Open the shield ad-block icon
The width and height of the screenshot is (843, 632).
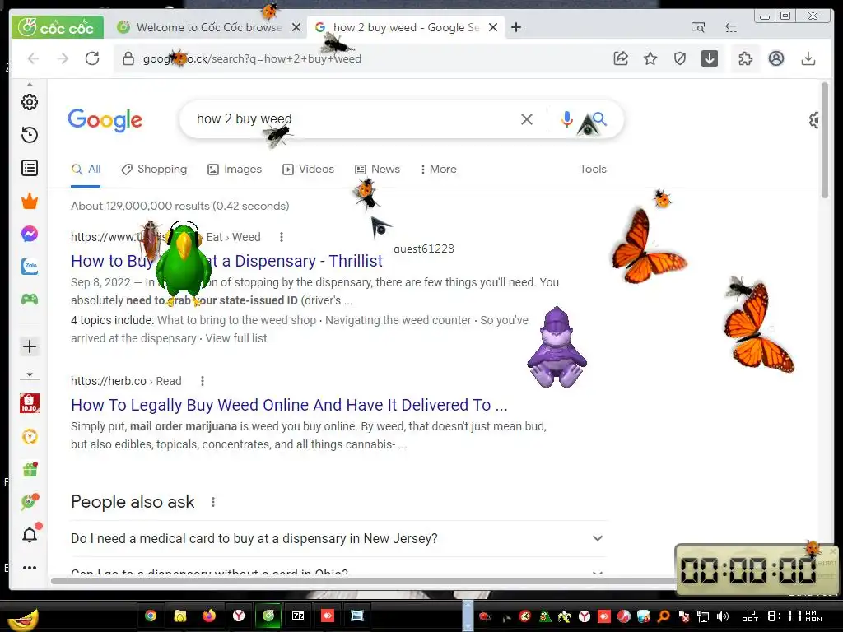(680, 58)
